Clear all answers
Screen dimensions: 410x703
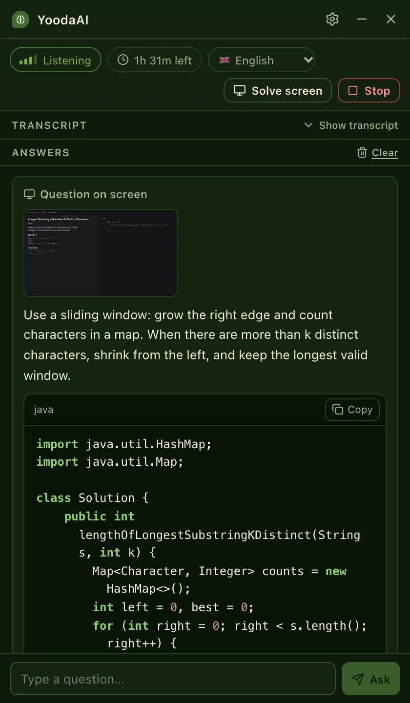pyautogui.click(x=378, y=153)
